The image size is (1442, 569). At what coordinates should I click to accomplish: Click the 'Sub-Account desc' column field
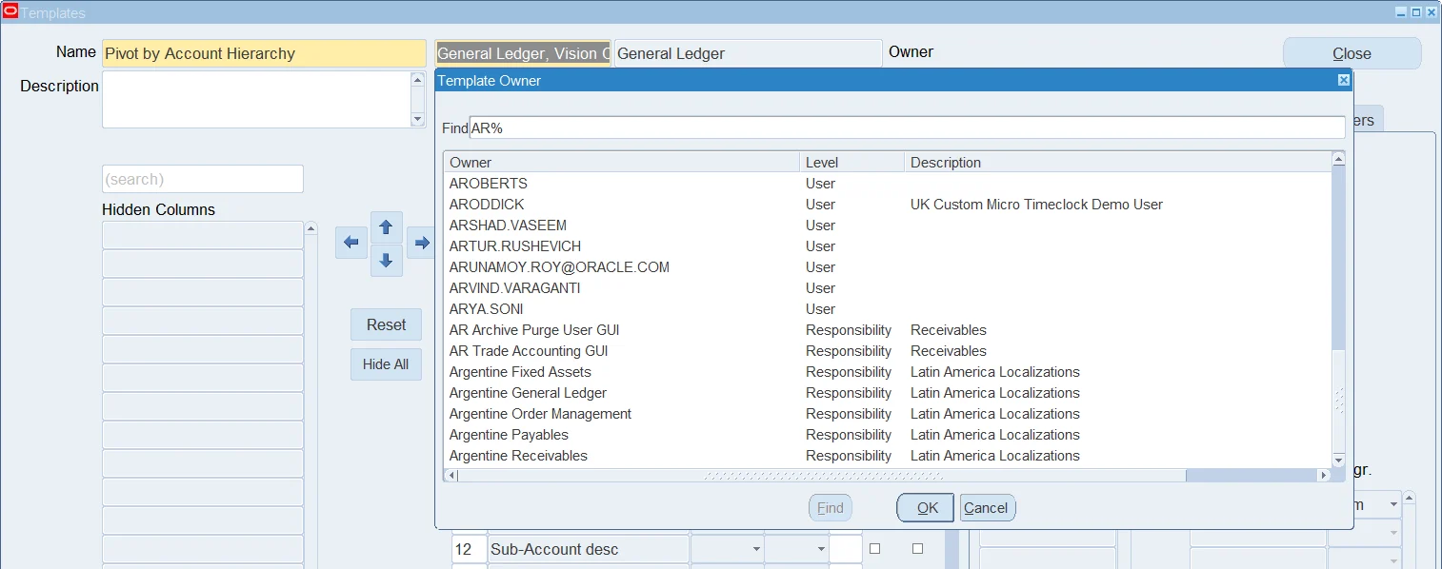588,550
